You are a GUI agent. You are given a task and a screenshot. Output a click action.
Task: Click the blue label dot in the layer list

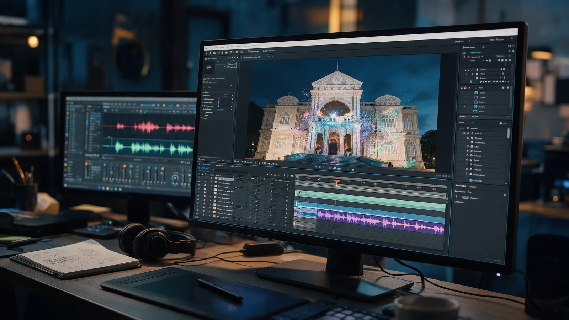pos(204,211)
